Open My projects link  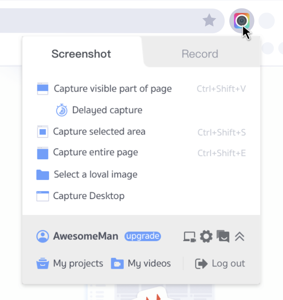point(78,264)
